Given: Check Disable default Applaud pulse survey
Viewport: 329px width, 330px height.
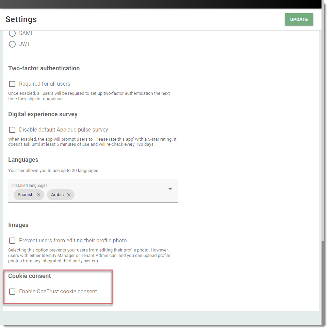Looking at the screenshot, I should click(12, 129).
